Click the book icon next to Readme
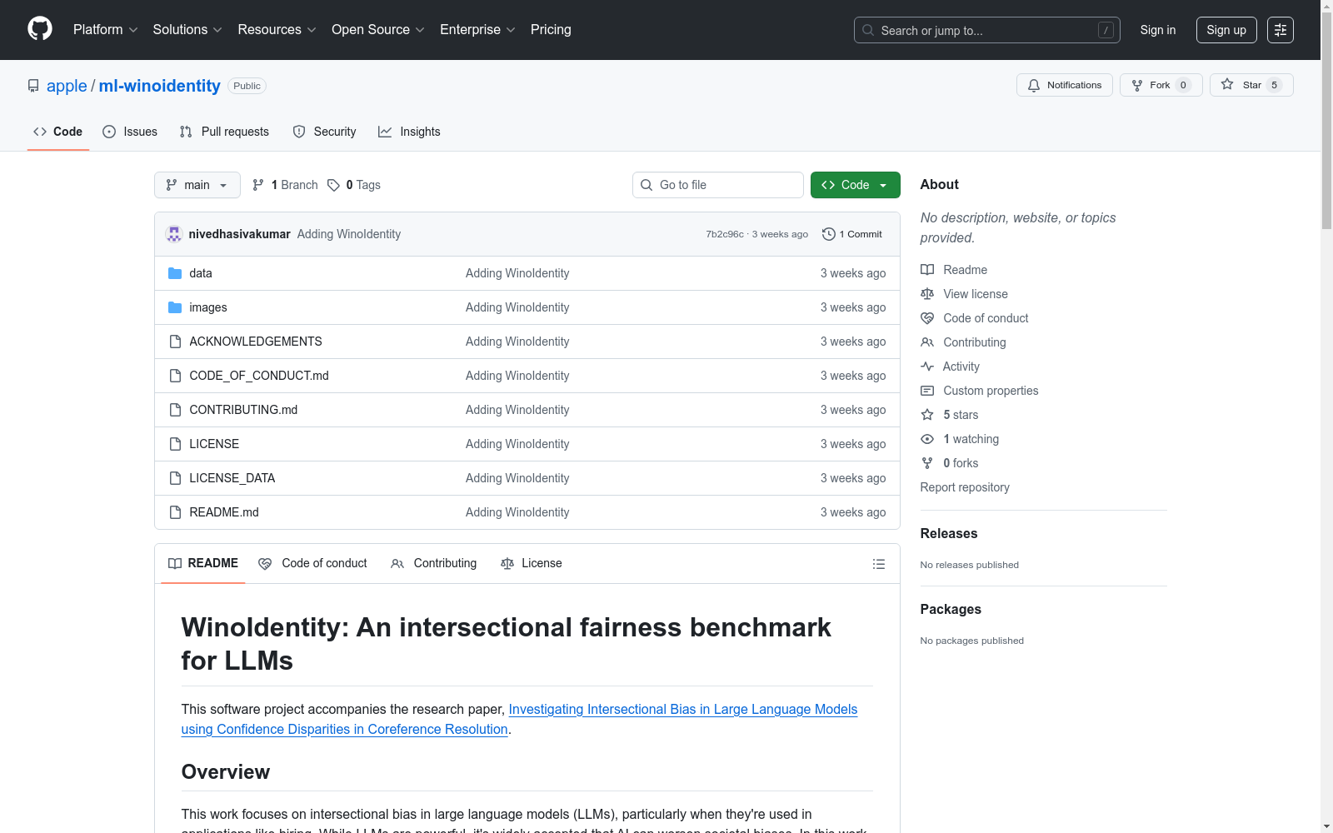This screenshot has width=1333, height=833. coord(927,270)
